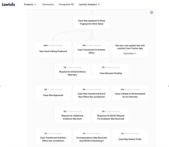Select Correspondence Was Received And USCIS Reviewing card

(92, 137)
